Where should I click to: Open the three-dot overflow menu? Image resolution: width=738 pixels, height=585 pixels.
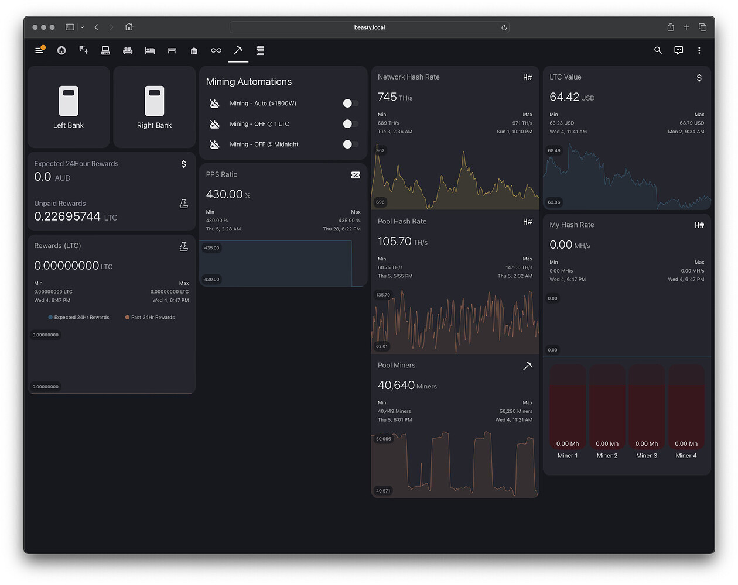click(x=699, y=50)
